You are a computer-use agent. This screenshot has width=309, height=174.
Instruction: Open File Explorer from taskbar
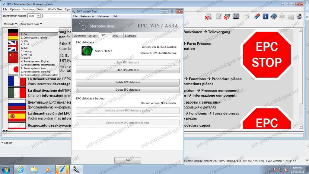[x=34, y=169]
